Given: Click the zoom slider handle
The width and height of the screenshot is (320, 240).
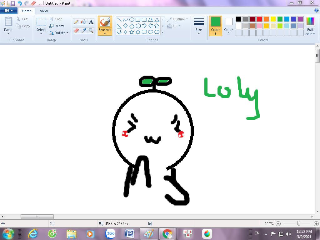Looking at the screenshot, I should click(298, 223).
